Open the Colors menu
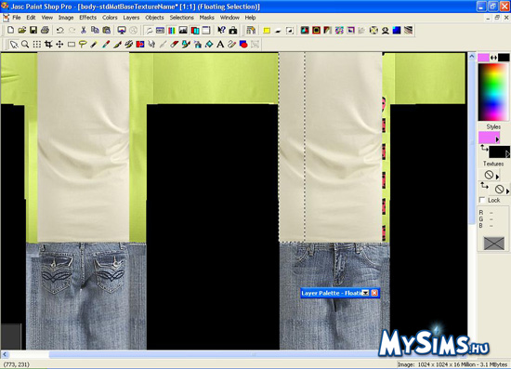 (x=110, y=18)
